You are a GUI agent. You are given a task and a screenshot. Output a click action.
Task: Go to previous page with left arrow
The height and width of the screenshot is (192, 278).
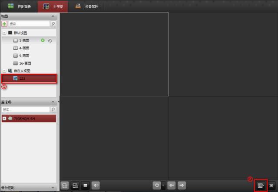click(x=172, y=185)
